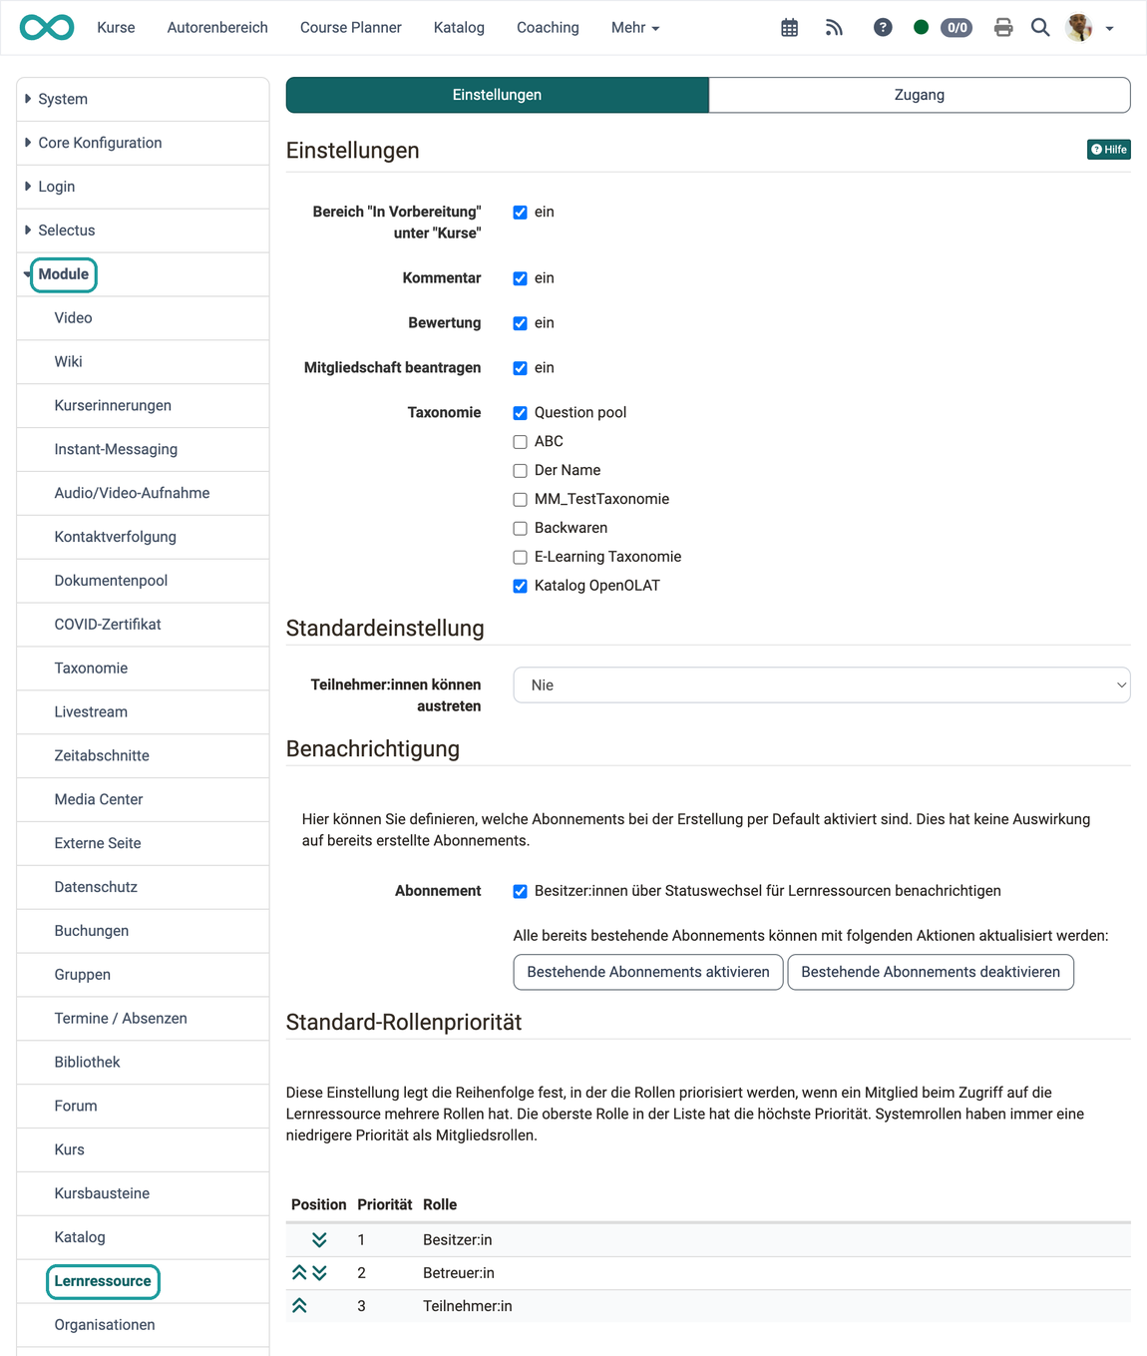Screen dimensions: 1147x1356
Task: Click Bestehende Abonnements deaktivieren button
Action: 931,972
